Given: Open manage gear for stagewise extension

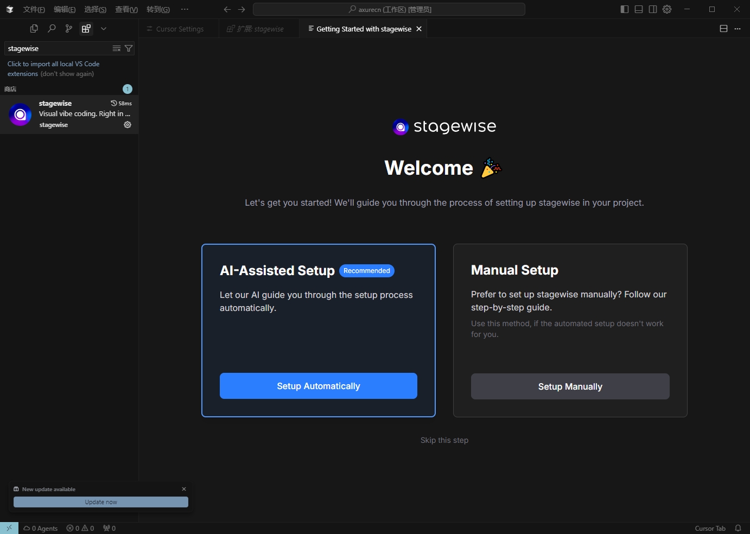Looking at the screenshot, I should coord(128,125).
